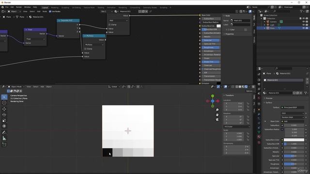Open the Slot 1 dropdown
The height and width of the screenshot is (174, 310).
click(x=107, y=12)
